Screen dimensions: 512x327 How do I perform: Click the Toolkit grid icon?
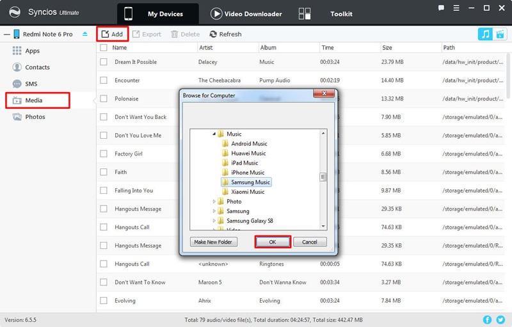[x=305, y=13]
